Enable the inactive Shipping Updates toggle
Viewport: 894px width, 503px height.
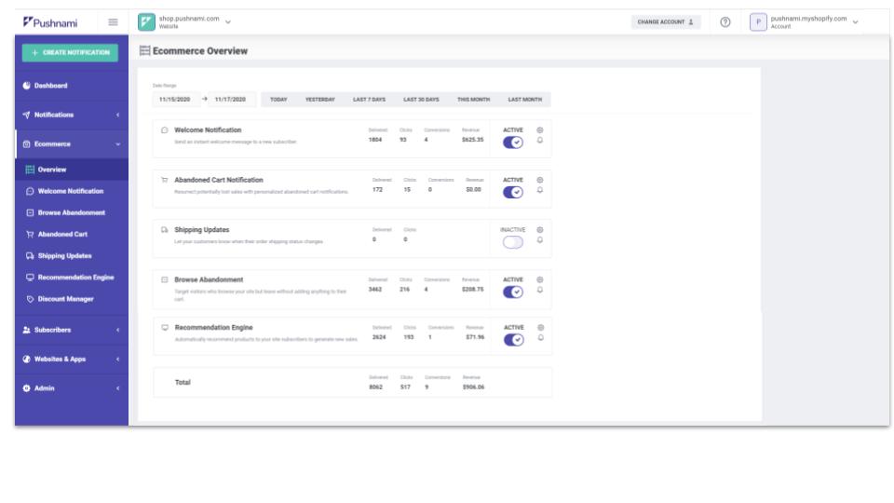point(513,242)
